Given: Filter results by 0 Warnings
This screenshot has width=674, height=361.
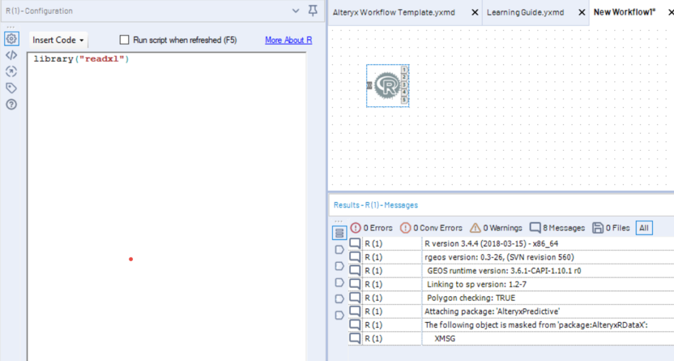Looking at the screenshot, I should [496, 228].
